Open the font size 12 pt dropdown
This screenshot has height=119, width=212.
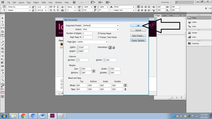click(46, 7)
